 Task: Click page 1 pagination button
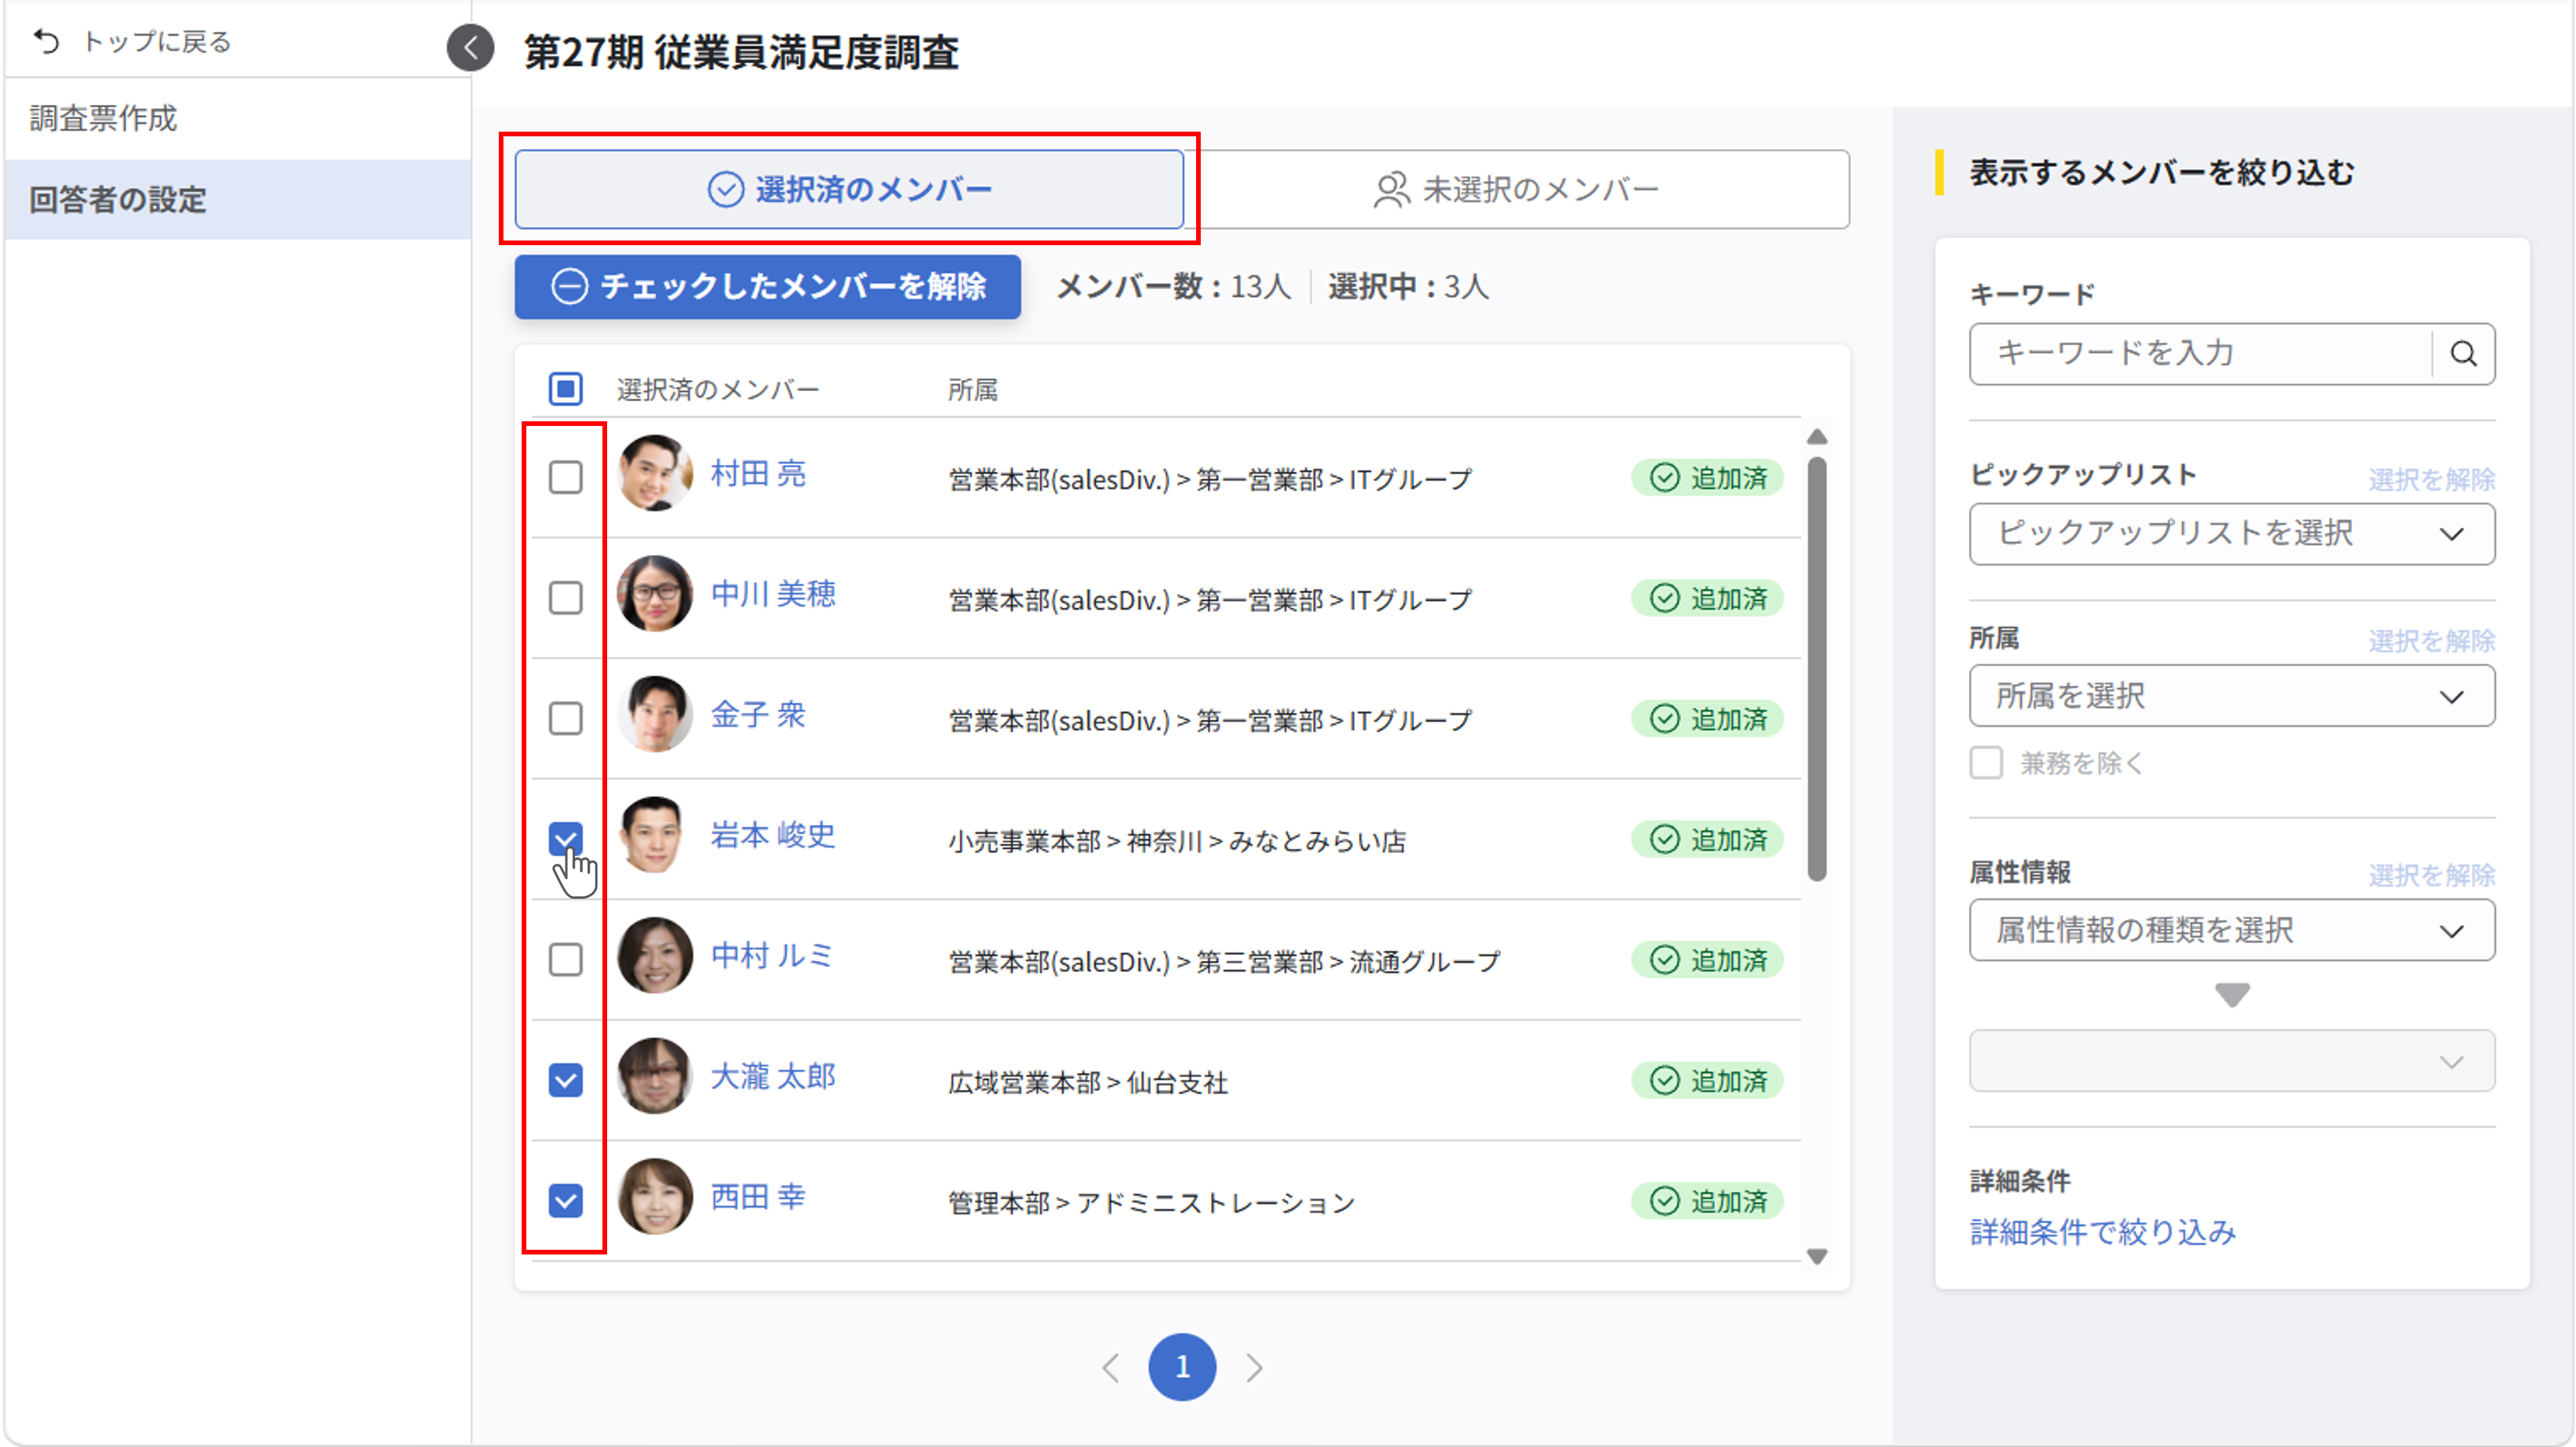1182,1367
